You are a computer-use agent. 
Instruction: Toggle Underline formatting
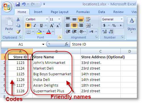coord(41,25)
